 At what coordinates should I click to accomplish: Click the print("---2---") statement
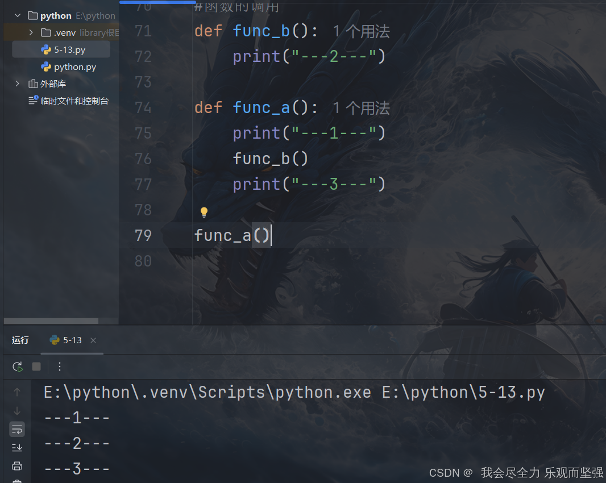pyautogui.click(x=309, y=56)
